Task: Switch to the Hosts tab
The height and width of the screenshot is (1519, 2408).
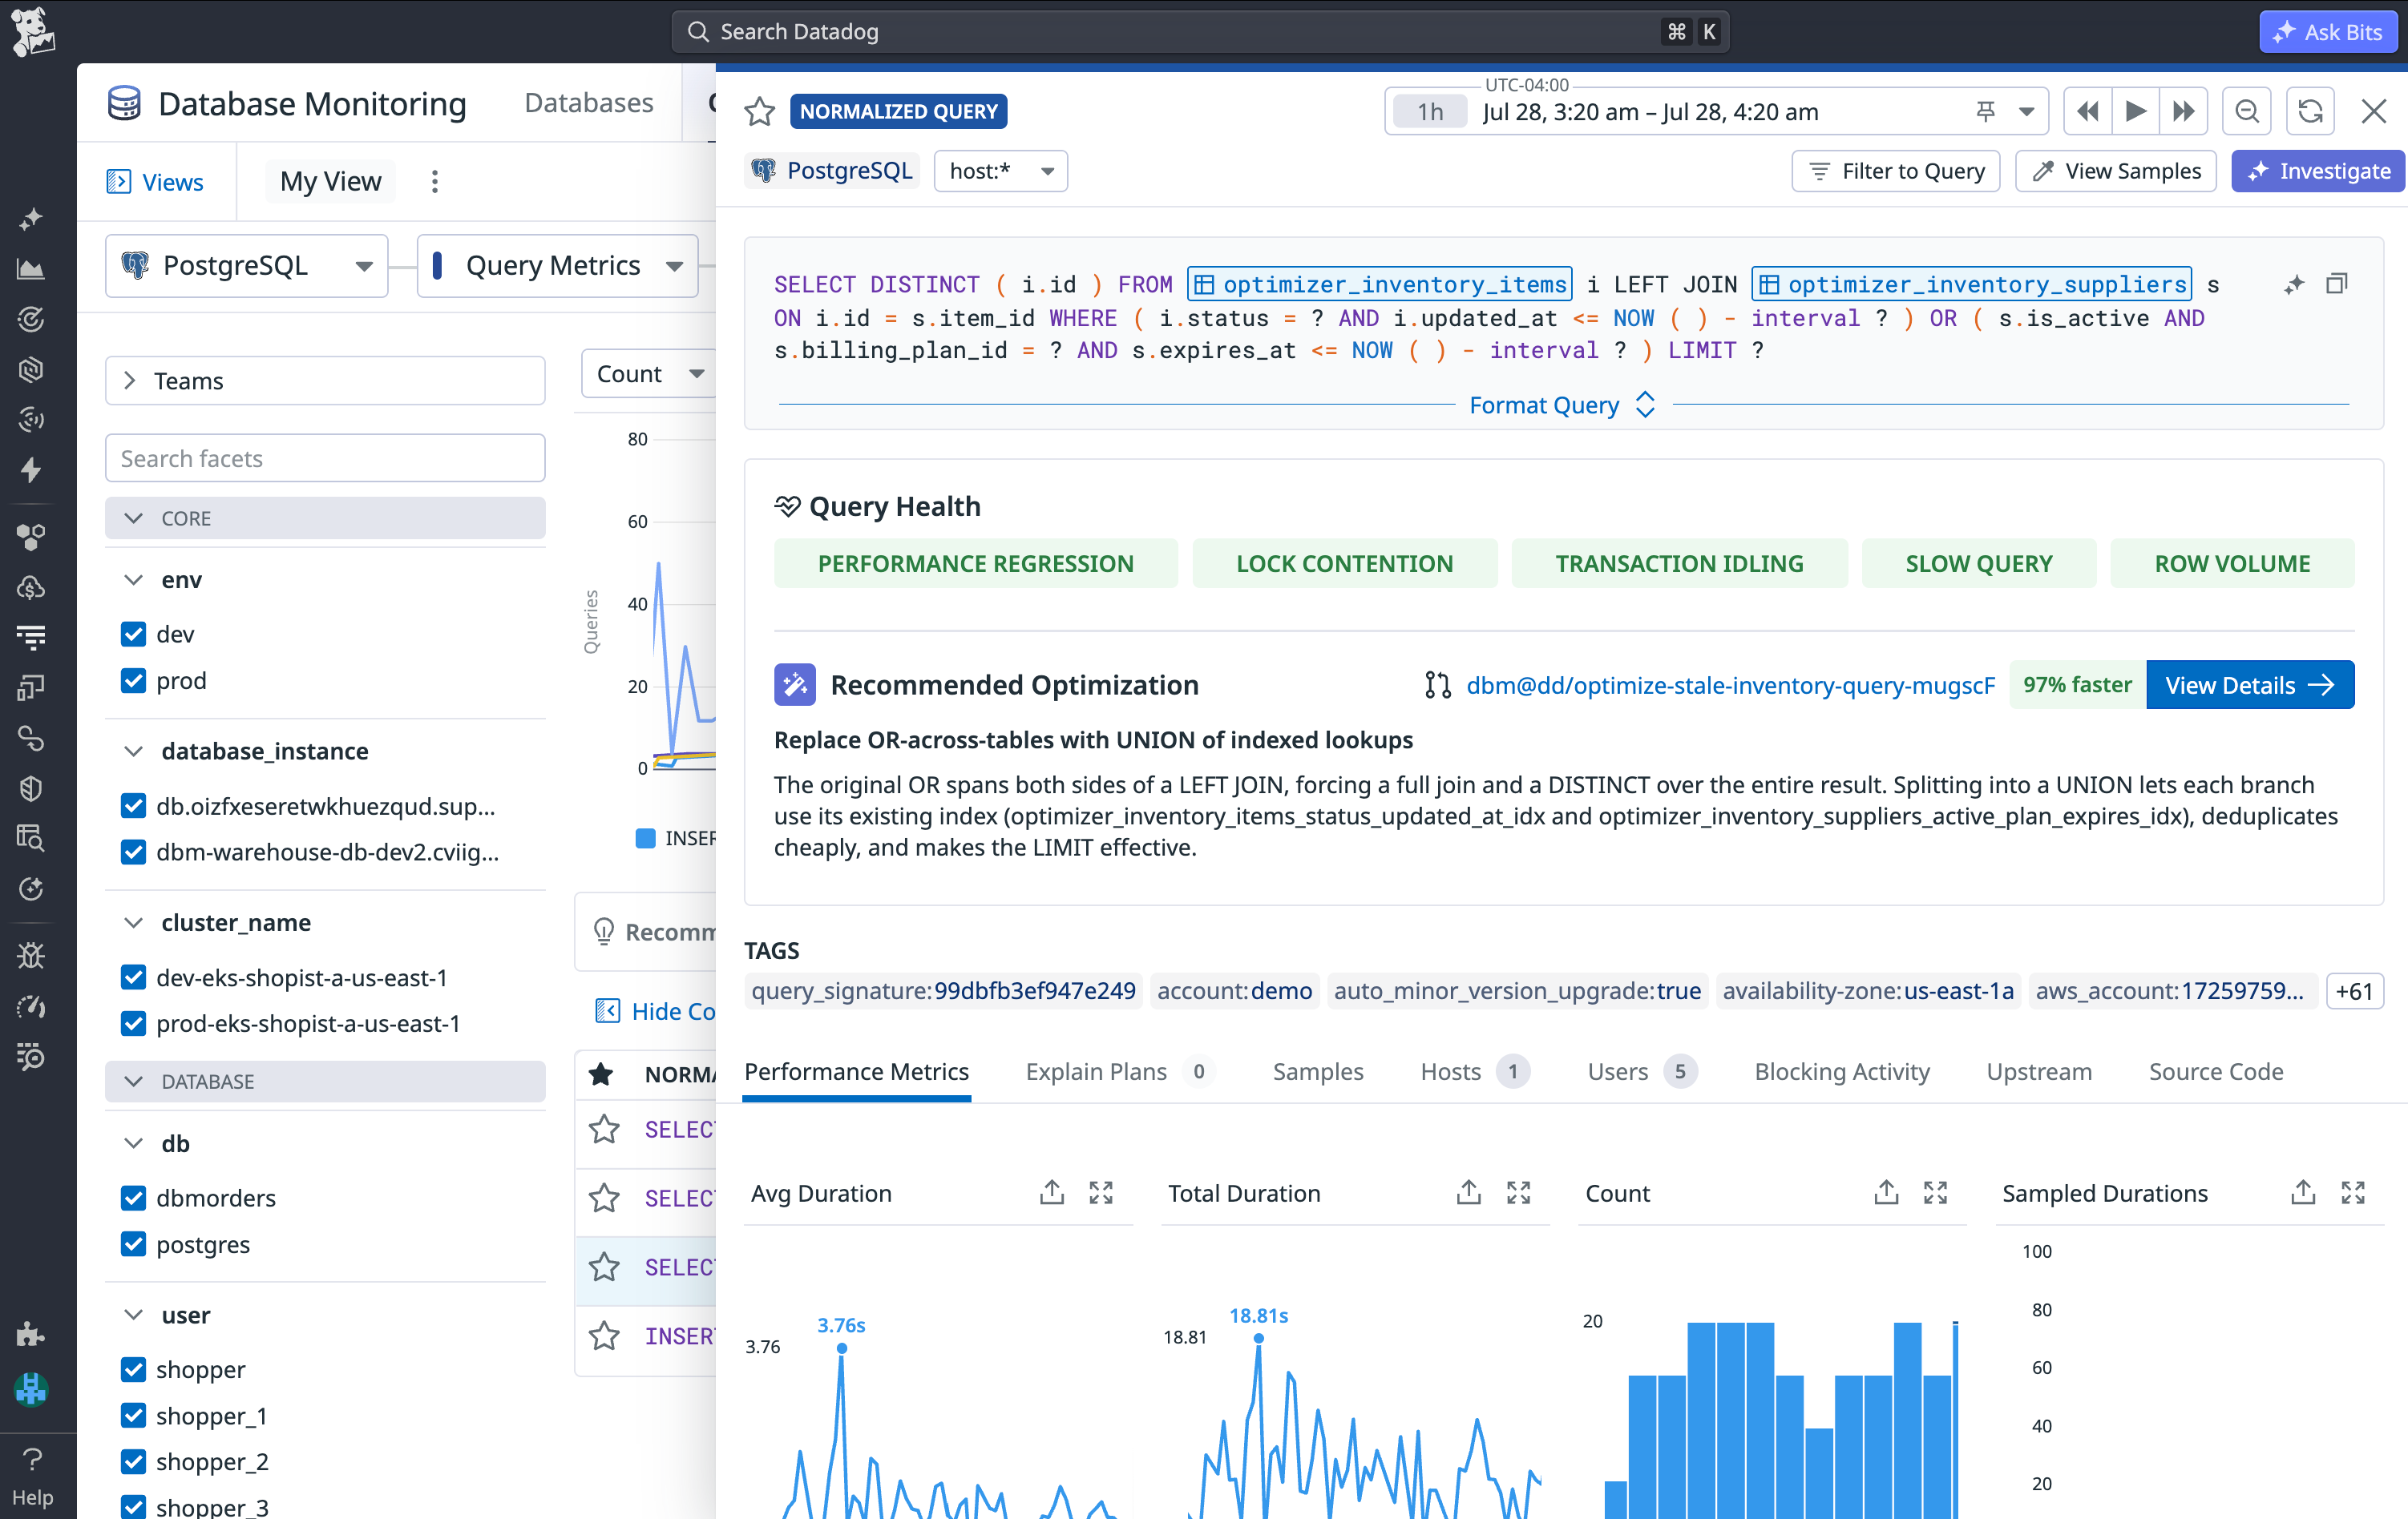Action: point(1474,1071)
